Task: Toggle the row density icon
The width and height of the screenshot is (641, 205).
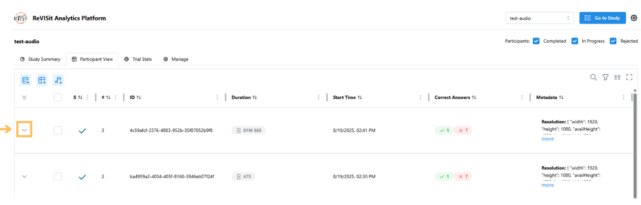Action: click(x=617, y=77)
